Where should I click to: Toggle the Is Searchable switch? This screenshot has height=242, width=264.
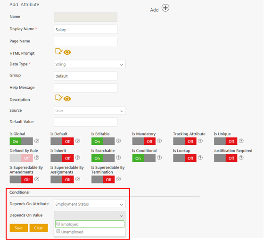click(103, 158)
